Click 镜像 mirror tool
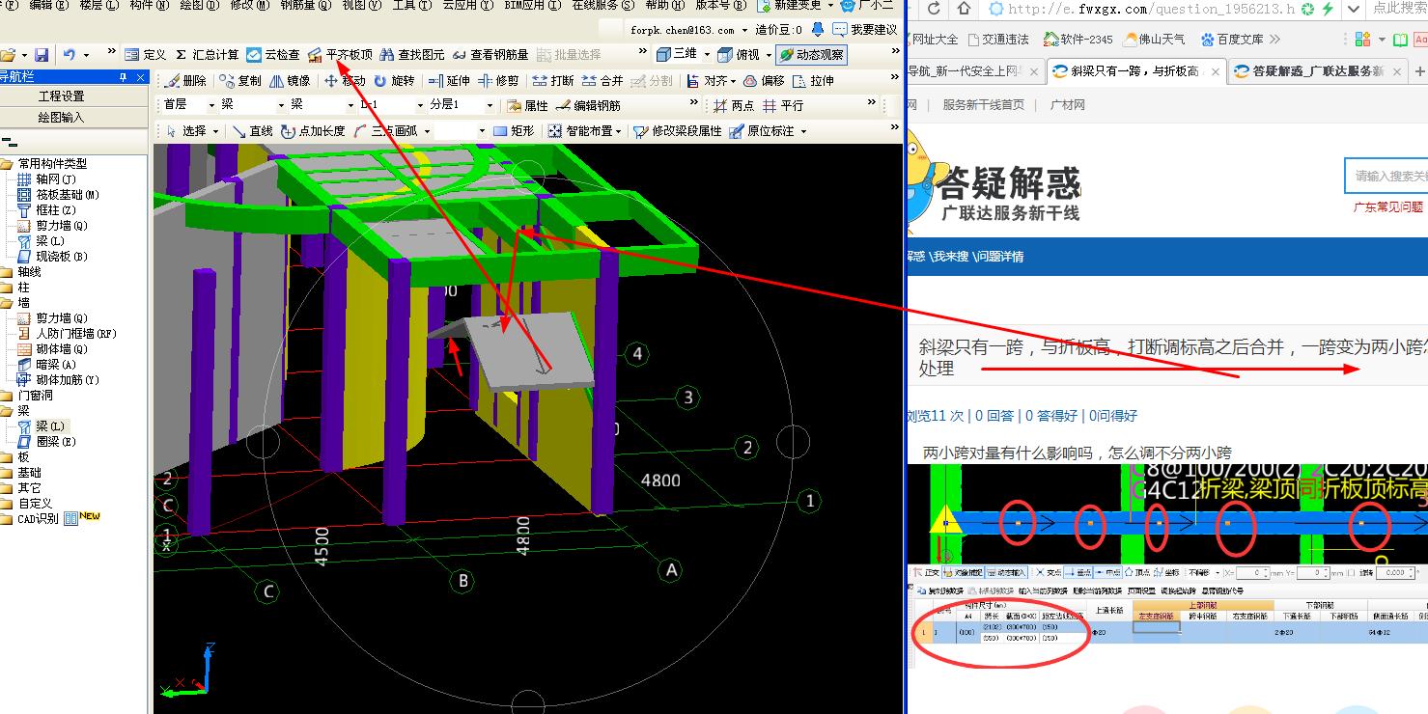Screen dimensions: 1428x714 pos(290,81)
